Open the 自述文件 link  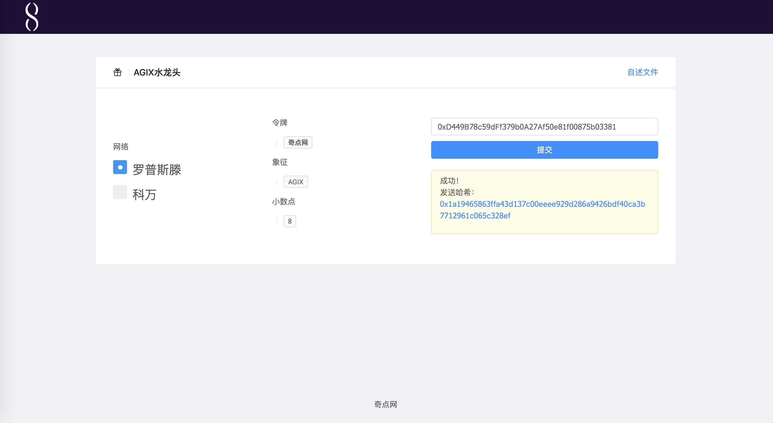pyautogui.click(x=642, y=72)
